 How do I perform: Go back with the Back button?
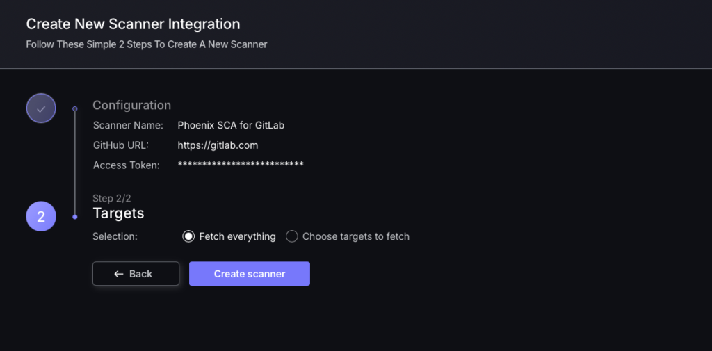tap(136, 273)
